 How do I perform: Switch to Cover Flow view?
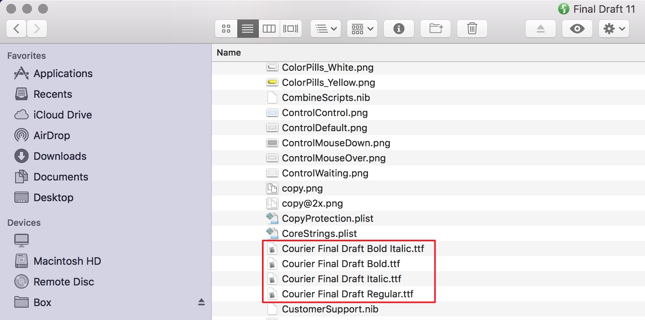[x=291, y=29]
